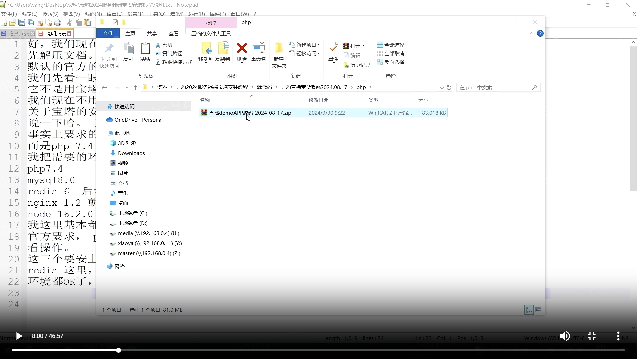Open Compressed Folder Tools tab
The image size is (637, 359).
pos(211,33)
